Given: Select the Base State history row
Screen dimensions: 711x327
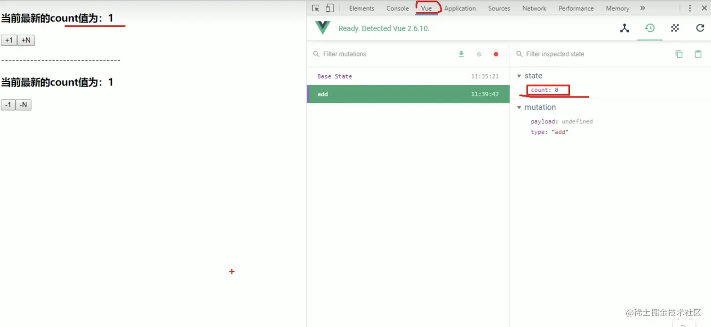Looking at the screenshot, I should [x=408, y=76].
